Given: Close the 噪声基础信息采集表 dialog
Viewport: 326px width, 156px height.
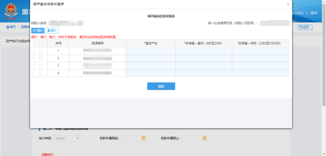Looking at the screenshot, I should click(x=288, y=4).
